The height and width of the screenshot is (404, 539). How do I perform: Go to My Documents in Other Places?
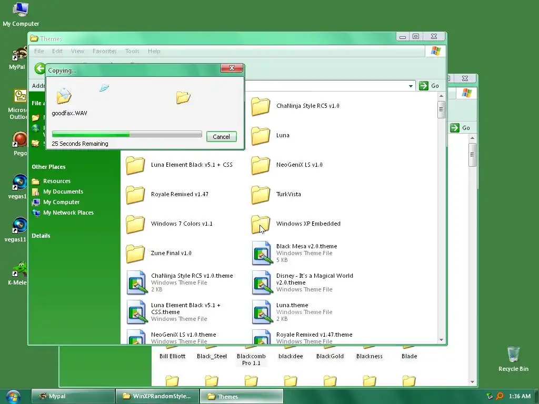point(57,191)
